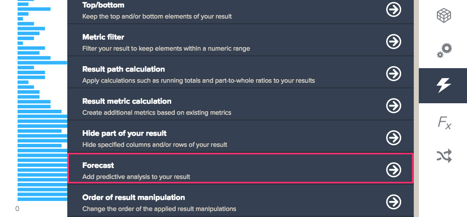
Task: Expand Result path calculation with its arrow
Action: pyautogui.click(x=394, y=74)
